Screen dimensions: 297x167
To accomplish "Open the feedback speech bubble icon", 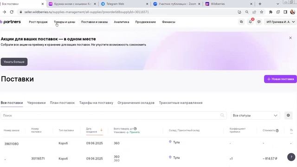I will pyautogui.click(x=259, y=22).
